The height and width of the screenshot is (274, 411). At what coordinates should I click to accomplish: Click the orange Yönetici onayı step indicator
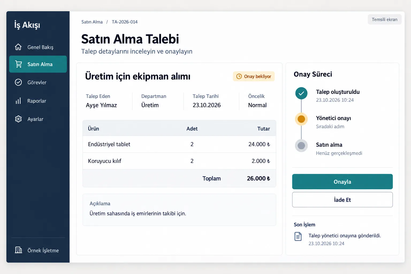pyautogui.click(x=301, y=119)
